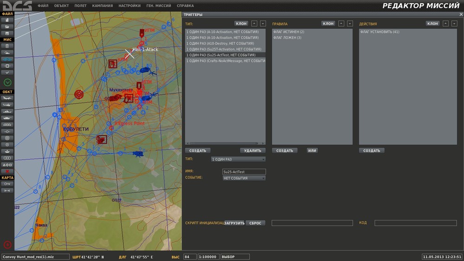Image resolution: width=464 pixels, height=261 pixels.
Task: Click the red circular exit icon at bottom-left
Action: click(7, 244)
